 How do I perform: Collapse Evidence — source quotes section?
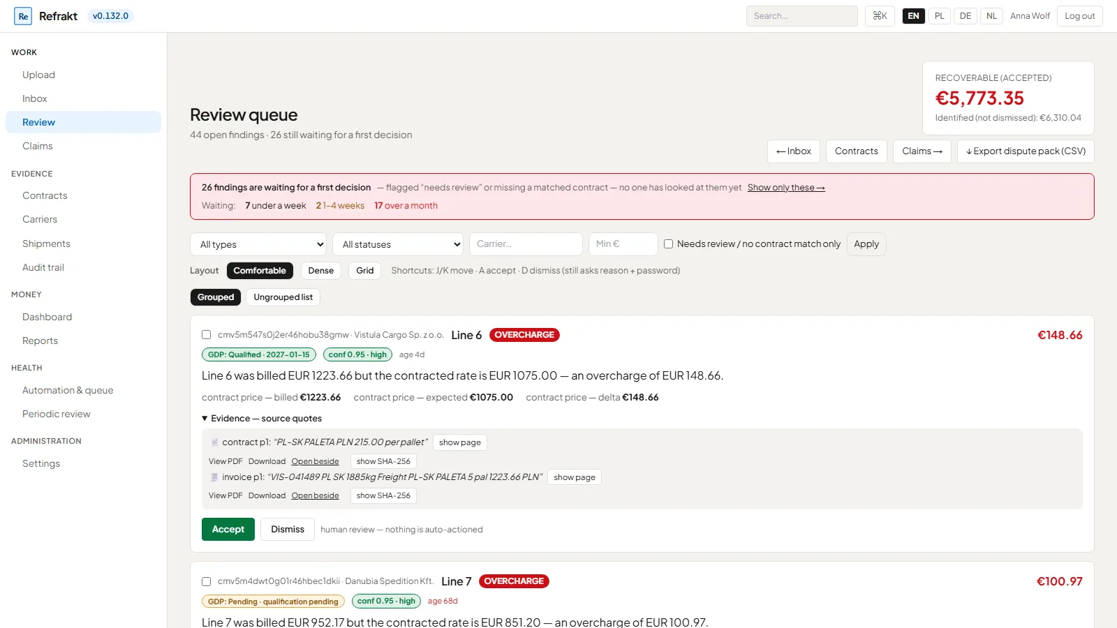point(262,419)
